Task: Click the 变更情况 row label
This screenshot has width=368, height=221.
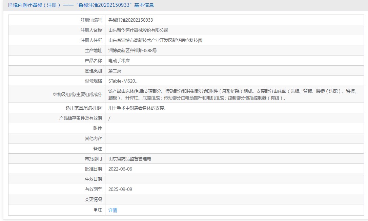Action: coord(93,199)
